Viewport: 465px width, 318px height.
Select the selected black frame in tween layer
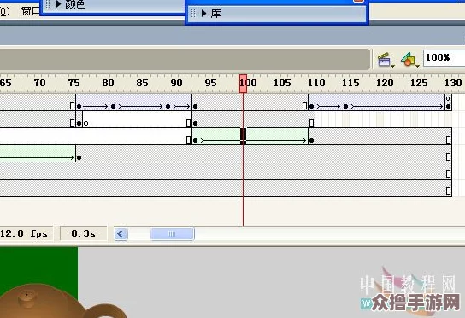[x=243, y=137]
